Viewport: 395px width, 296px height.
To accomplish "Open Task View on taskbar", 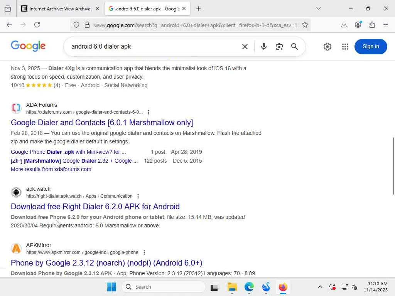I will tap(214, 287).
